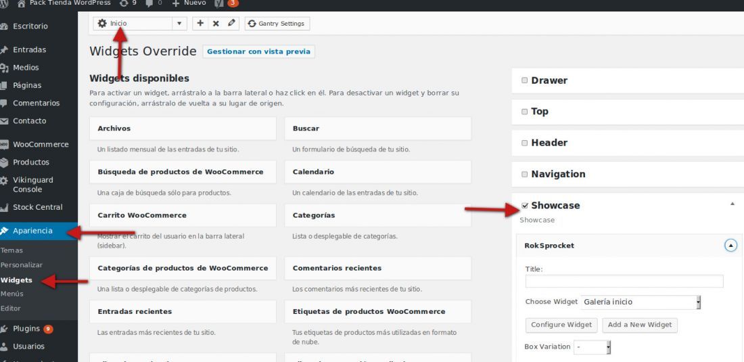Screen dimensions: 744x362
Task: Open Medios in the sidebar
Action: (26, 68)
